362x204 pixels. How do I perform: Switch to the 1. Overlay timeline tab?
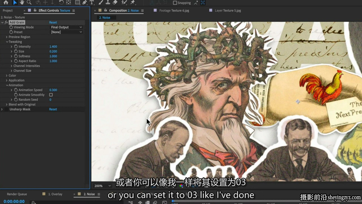[x=55, y=194]
